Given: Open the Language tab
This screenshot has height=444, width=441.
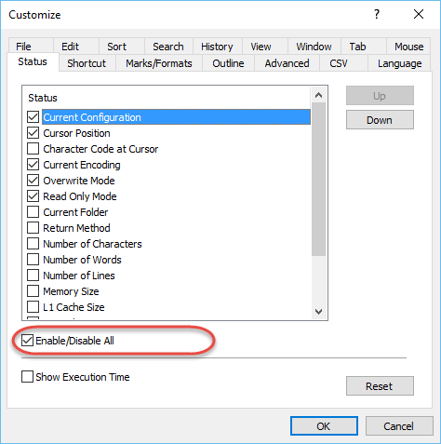Looking at the screenshot, I should pos(399,63).
